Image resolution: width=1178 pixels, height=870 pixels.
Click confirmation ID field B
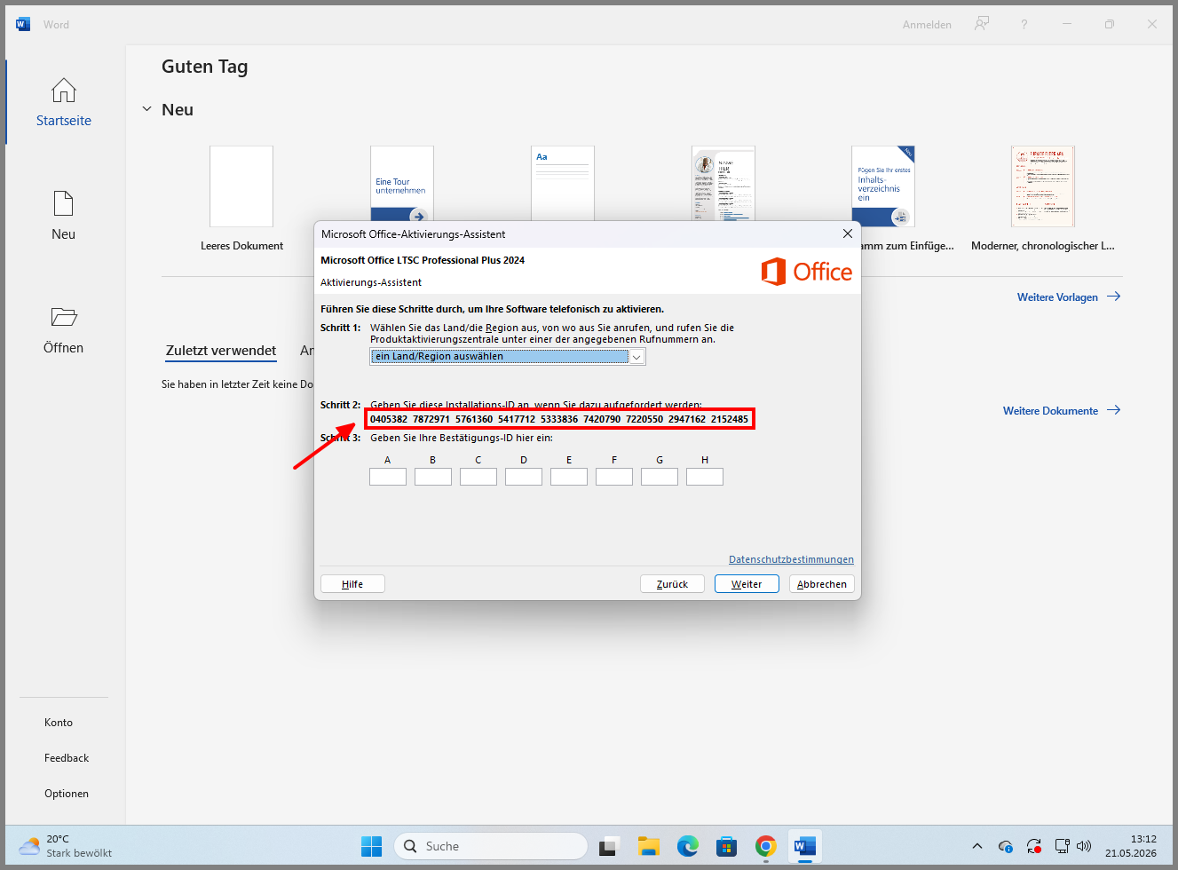point(433,477)
